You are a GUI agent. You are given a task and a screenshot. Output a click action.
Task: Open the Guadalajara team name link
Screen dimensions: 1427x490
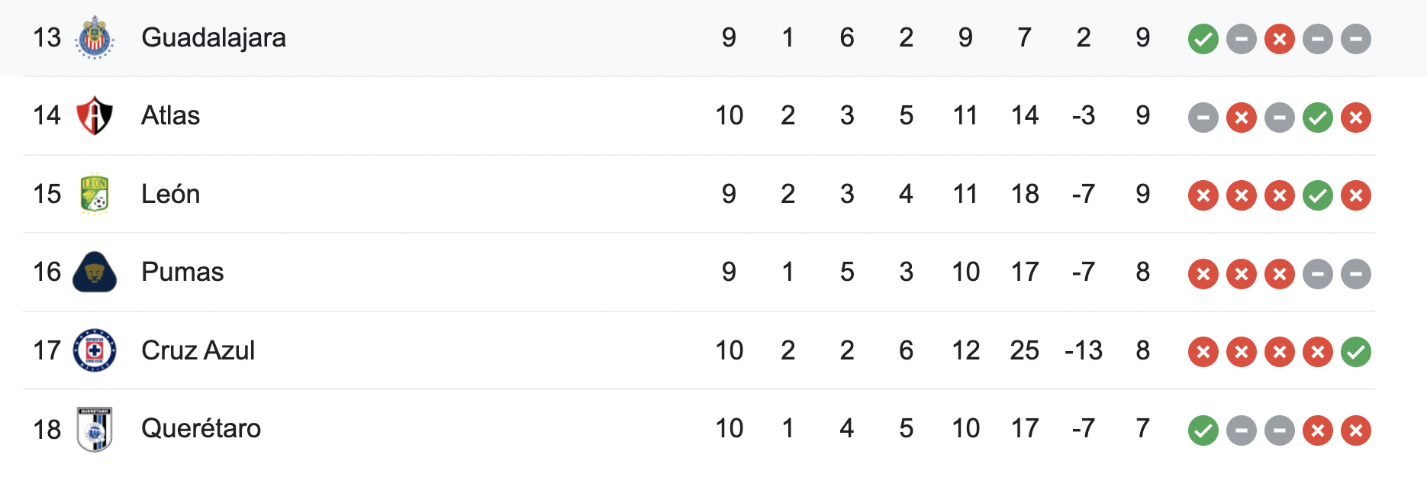(x=214, y=37)
